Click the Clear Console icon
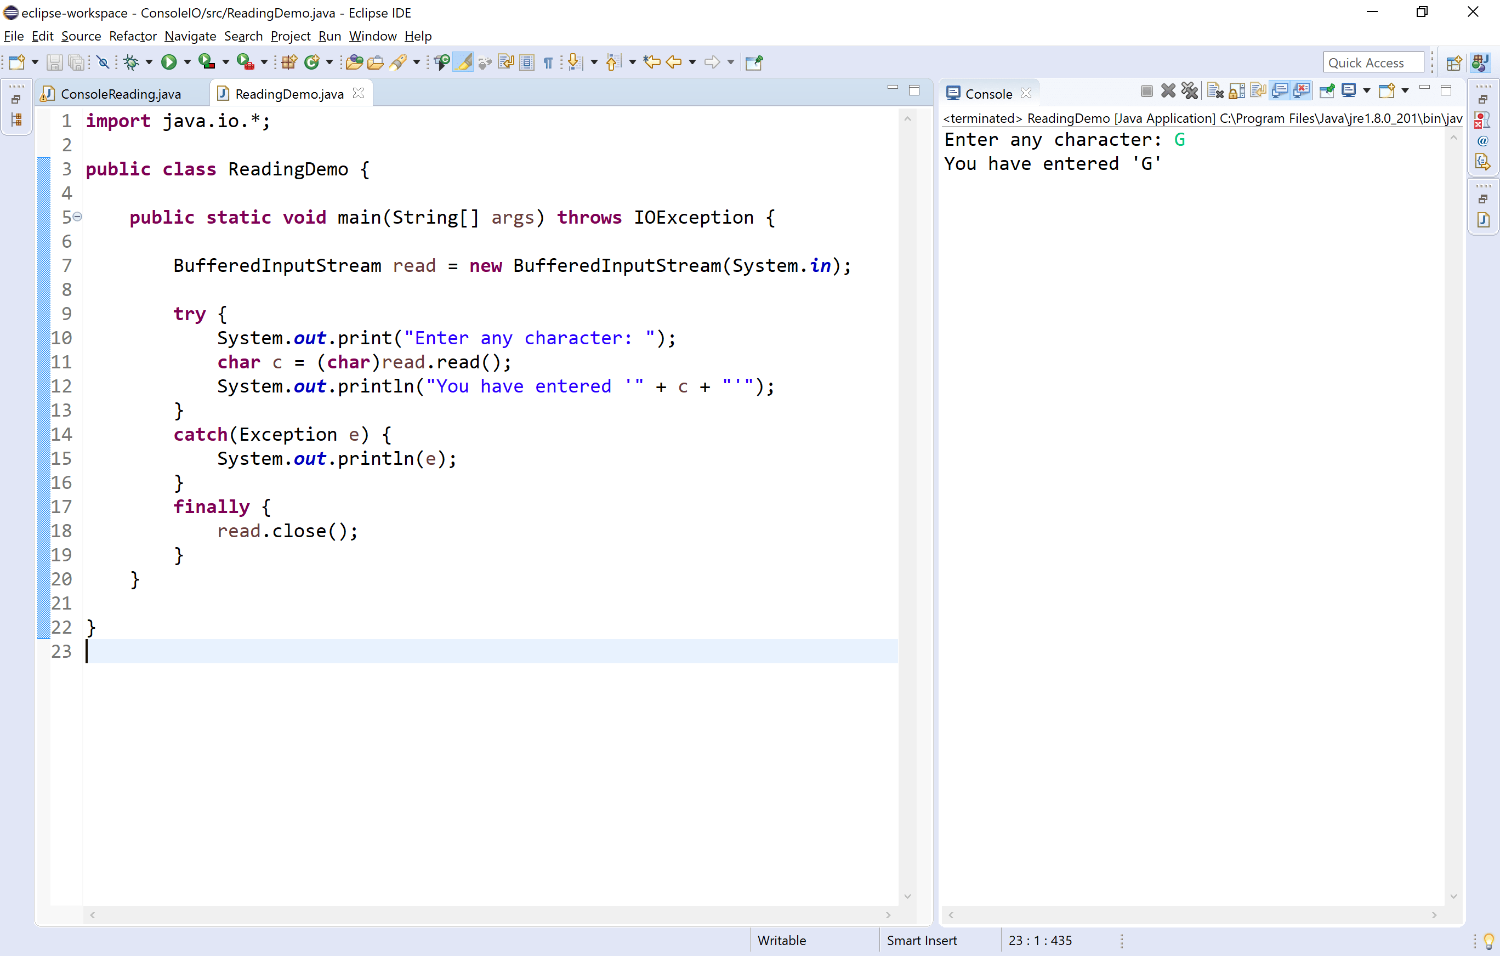This screenshot has width=1500, height=956. (x=1215, y=91)
